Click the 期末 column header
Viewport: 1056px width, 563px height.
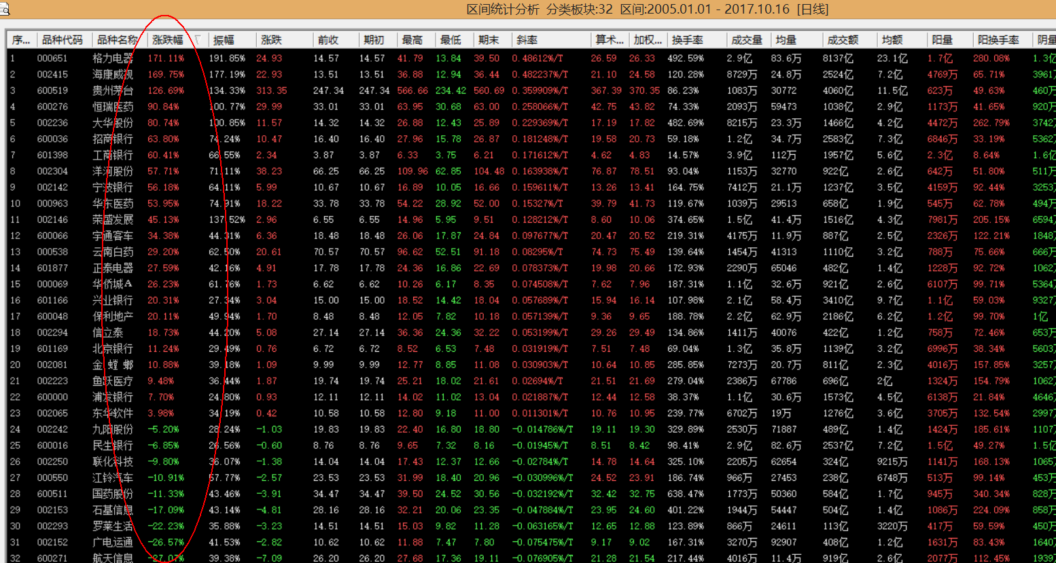click(489, 40)
